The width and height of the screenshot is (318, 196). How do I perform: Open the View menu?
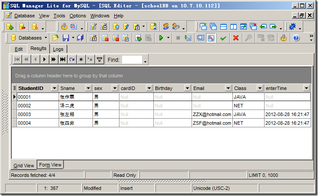pyautogui.click(x=44, y=16)
